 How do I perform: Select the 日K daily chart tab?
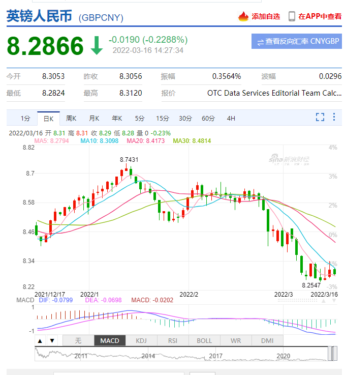[48, 119]
